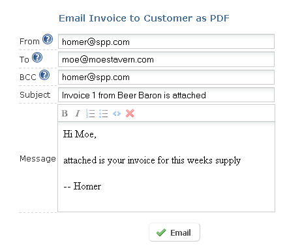Open the To field help icon
The width and height of the screenshot is (302, 250).
37,57
